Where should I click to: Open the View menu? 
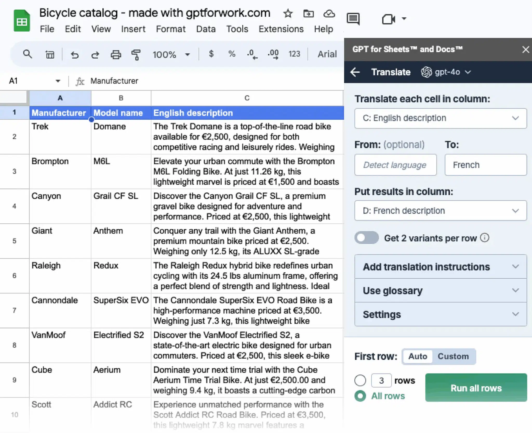pyautogui.click(x=101, y=29)
